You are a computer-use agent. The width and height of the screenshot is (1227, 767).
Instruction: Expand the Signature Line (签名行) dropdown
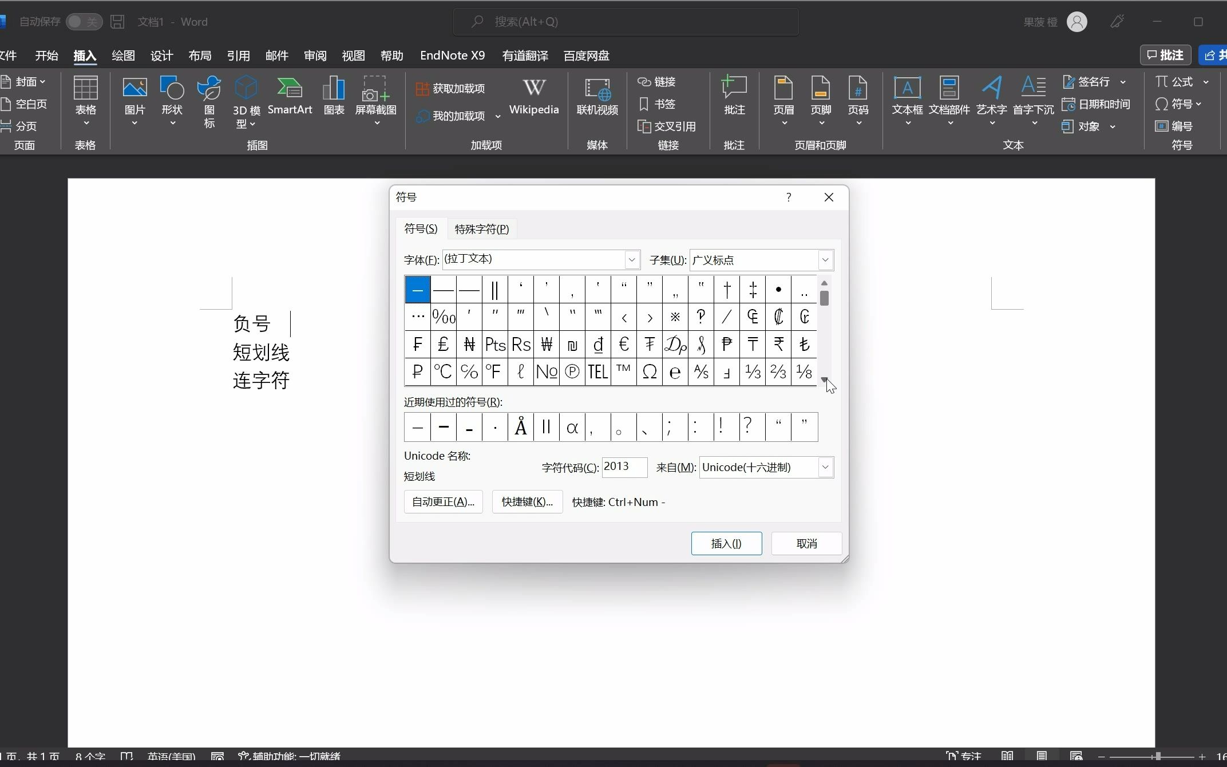(x=1123, y=82)
